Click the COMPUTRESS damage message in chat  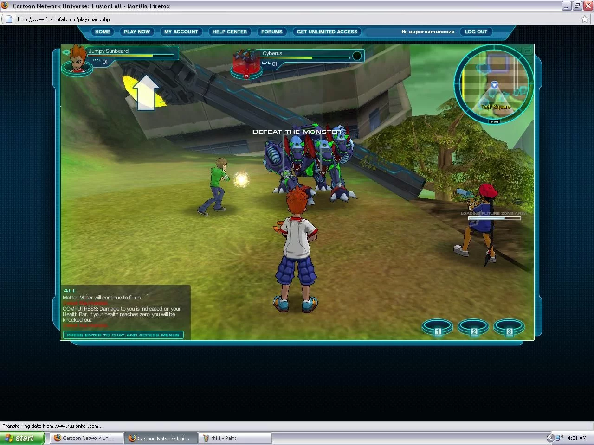coord(122,314)
